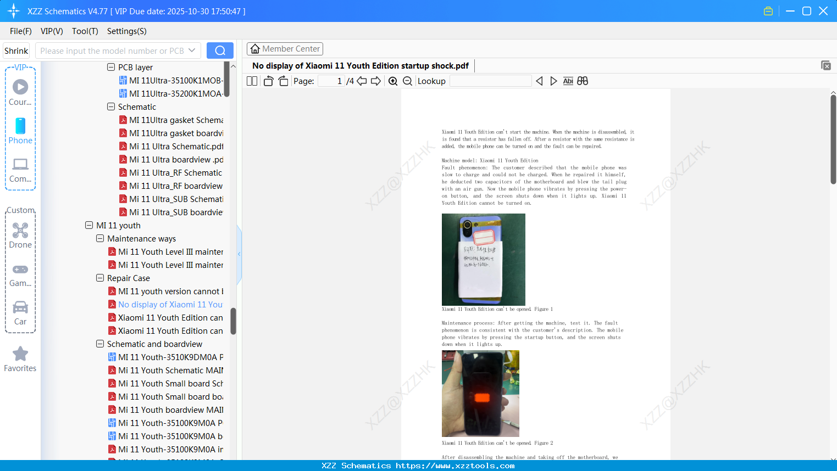837x471 pixels.
Task: Click the PDF viewer vertical scrollbar thumb
Action: click(x=833, y=139)
